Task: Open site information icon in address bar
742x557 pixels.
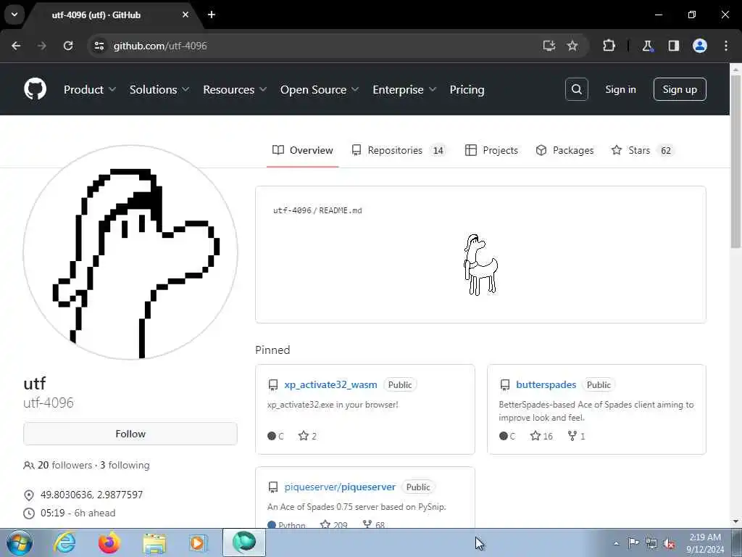Action: pyautogui.click(x=99, y=46)
